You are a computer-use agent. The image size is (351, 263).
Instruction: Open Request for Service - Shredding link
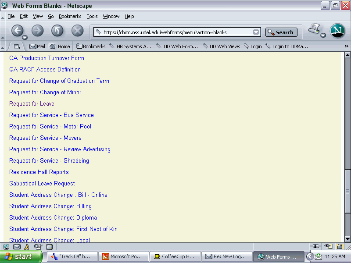(x=49, y=161)
